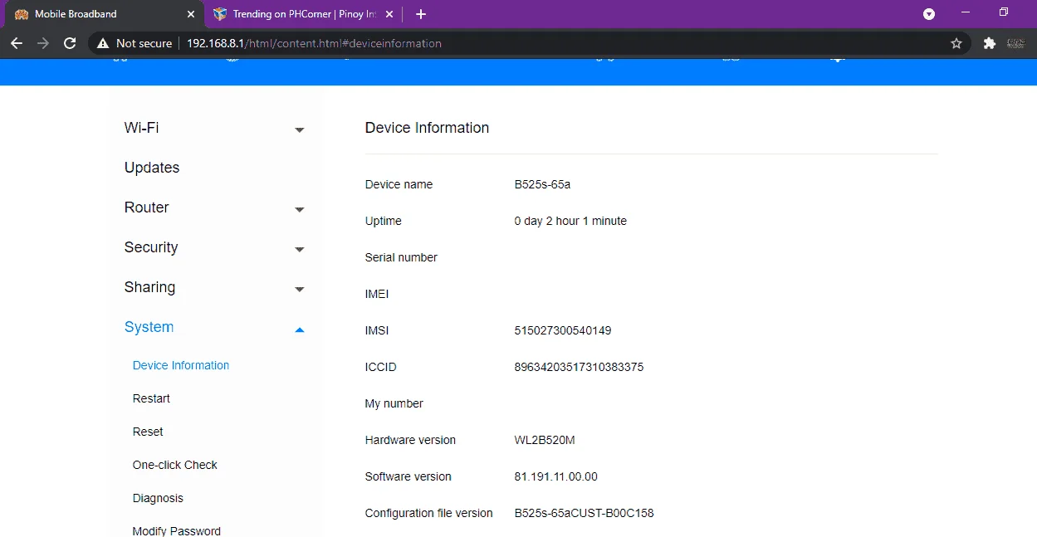Click the ICCID label

(x=380, y=367)
